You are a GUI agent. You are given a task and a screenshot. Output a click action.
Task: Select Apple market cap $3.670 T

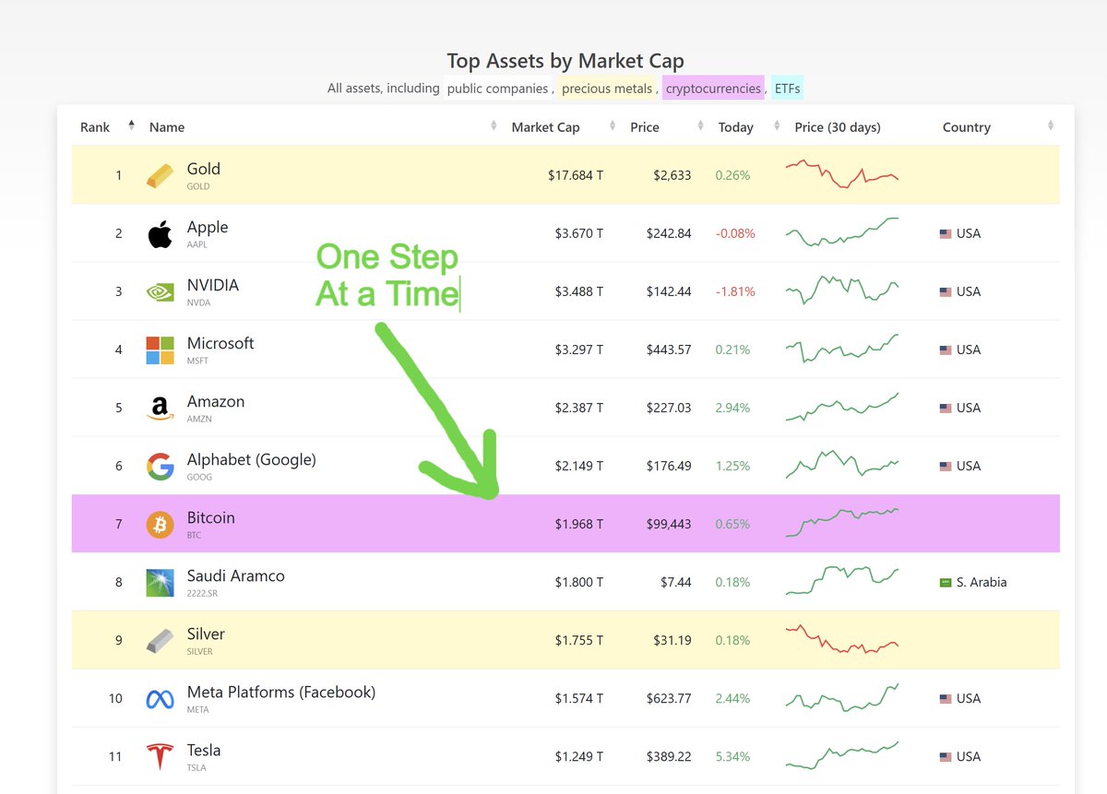578,233
